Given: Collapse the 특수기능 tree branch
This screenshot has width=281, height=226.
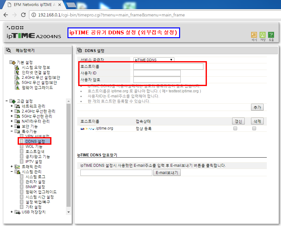Looking at the screenshot, I should [x=12, y=131].
